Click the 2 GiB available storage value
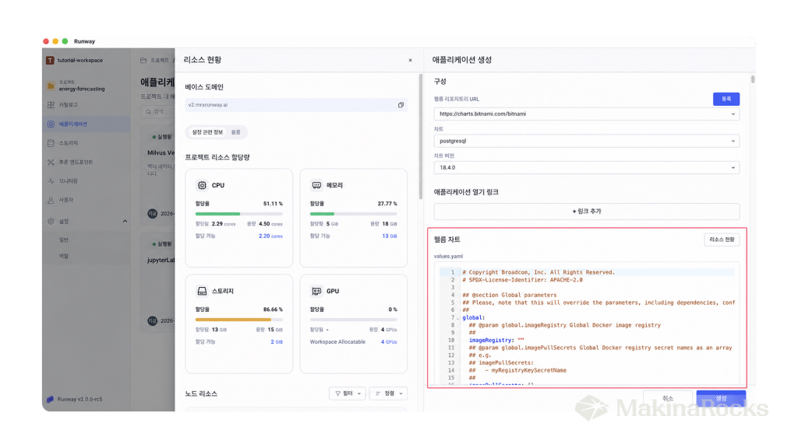The width and height of the screenshot is (798, 448). click(x=277, y=342)
